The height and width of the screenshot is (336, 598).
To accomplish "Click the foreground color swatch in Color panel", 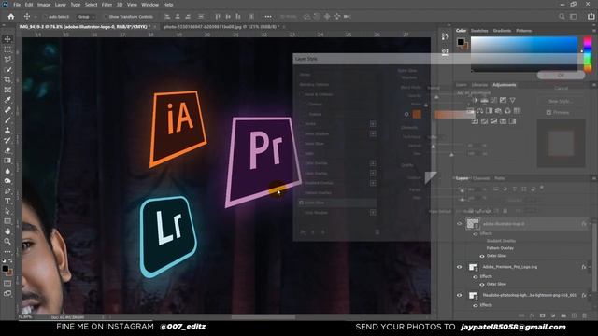I will tap(461, 41).
